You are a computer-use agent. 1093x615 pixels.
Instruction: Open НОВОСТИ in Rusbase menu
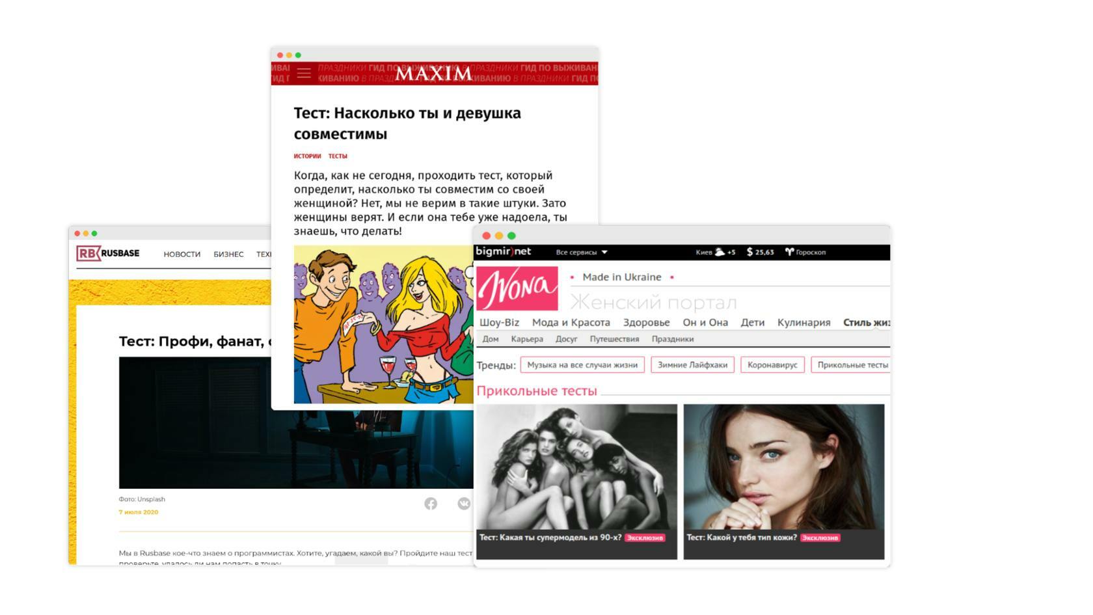click(182, 254)
